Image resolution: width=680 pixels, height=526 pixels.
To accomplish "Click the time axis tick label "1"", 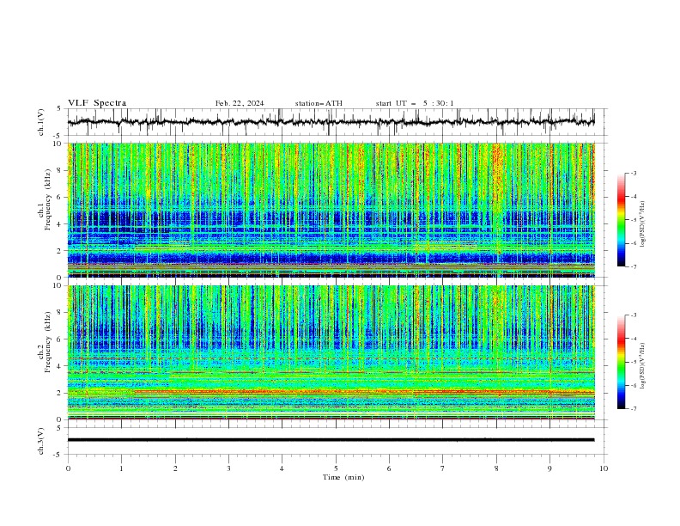I will tap(121, 468).
